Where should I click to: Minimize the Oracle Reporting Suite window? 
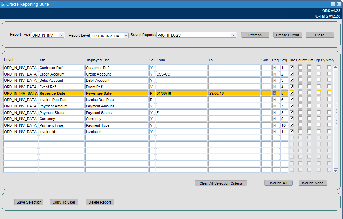click(x=333, y=4)
